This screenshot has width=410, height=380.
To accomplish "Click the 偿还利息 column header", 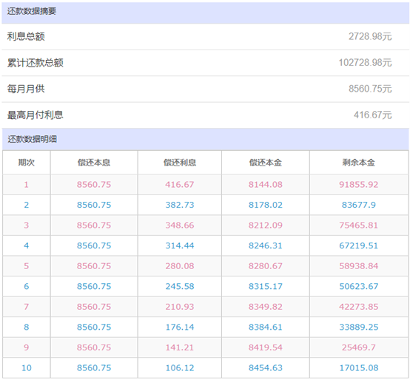I will coord(180,163).
